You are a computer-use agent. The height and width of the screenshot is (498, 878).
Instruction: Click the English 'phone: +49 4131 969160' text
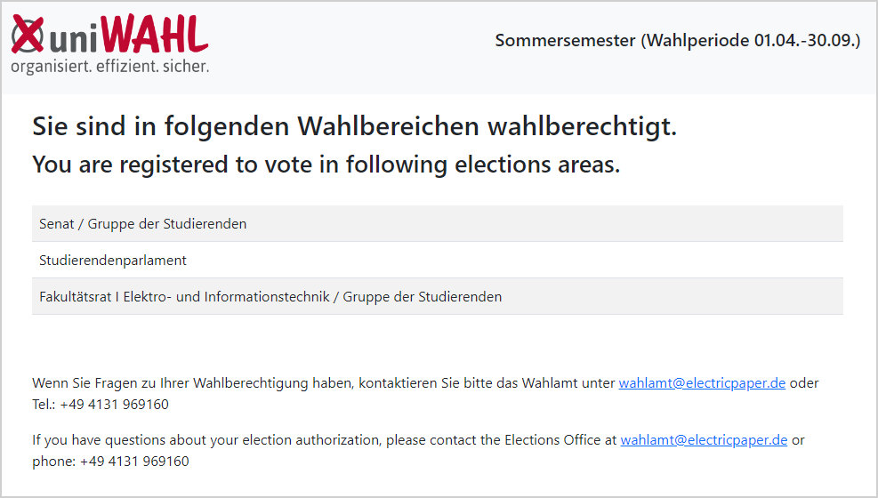click(x=110, y=462)
